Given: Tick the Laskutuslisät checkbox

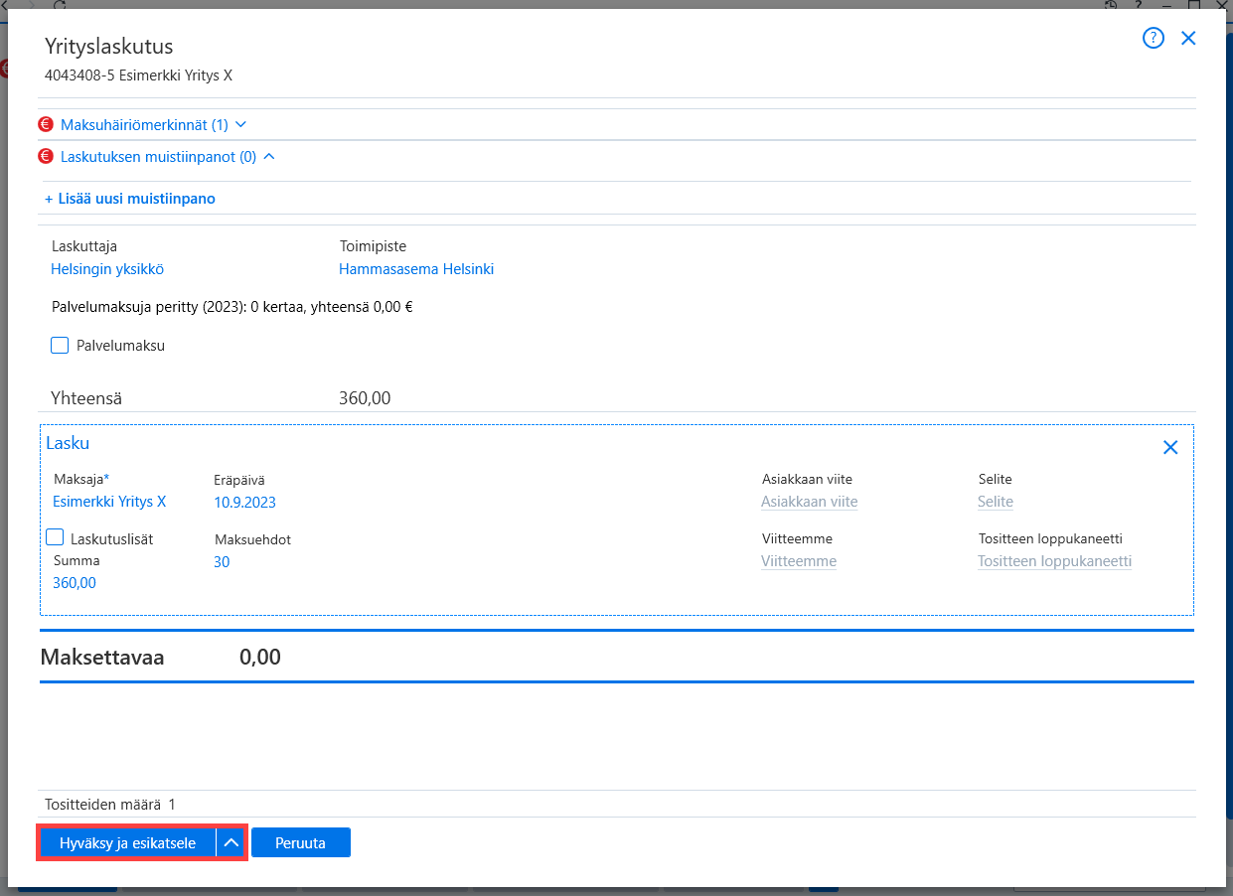Looking at the screenshot, I should pos(56,537).
